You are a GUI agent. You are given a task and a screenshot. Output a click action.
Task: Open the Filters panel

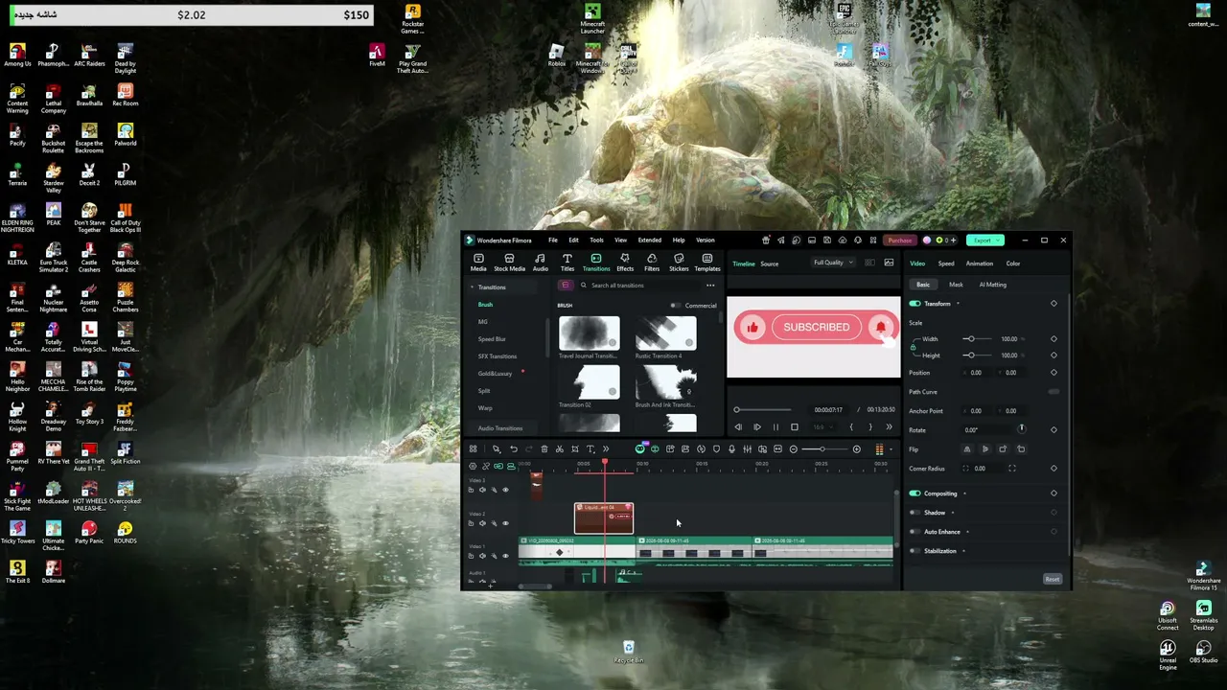click(652, 263)
